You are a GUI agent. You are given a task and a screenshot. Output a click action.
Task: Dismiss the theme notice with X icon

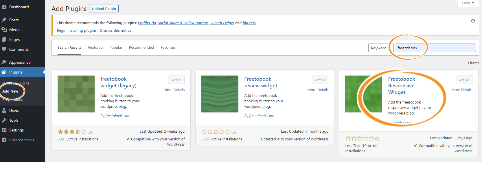tap(473, 21)
